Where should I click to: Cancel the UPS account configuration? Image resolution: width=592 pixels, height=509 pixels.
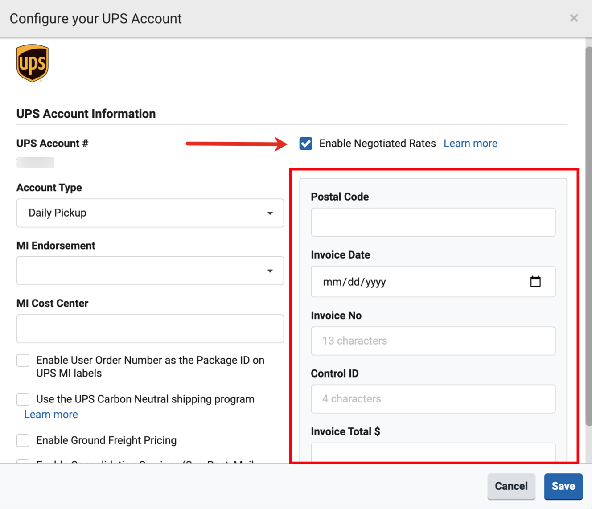pos(511,486)
